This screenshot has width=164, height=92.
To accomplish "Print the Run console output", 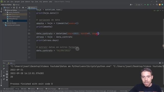I will click(7, 77).
